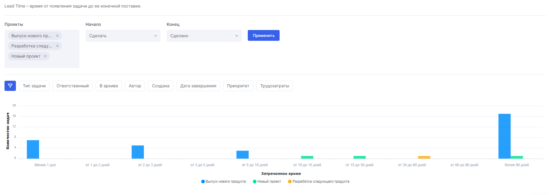
Task: Remove the "Новый проект" tag
Action: click(45, 56)
